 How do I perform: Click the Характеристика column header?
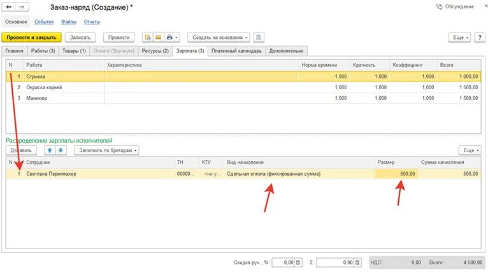[201, 65]
